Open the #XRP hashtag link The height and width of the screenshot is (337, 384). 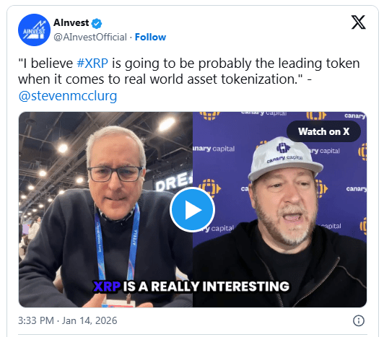point(92,64)
